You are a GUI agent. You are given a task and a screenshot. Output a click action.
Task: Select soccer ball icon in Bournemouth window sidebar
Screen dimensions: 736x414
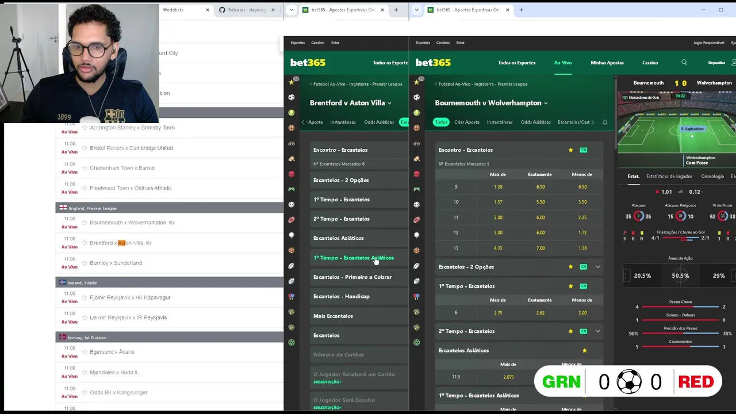click(x=416, y=97)
